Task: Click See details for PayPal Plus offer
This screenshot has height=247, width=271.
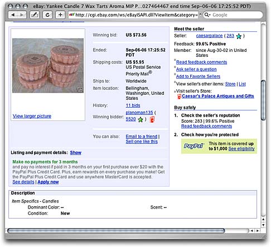Action: click(x=23, y=182)
